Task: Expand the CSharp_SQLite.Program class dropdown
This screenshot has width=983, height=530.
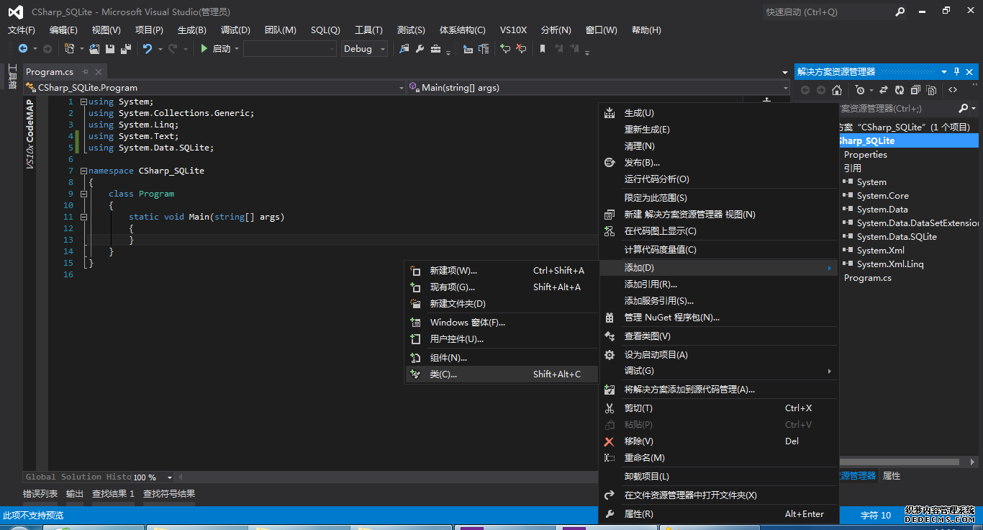Action: pos(401,88)
